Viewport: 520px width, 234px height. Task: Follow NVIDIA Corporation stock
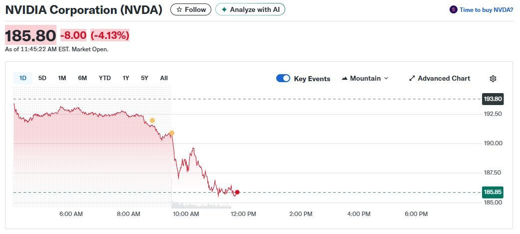point(191,9)
